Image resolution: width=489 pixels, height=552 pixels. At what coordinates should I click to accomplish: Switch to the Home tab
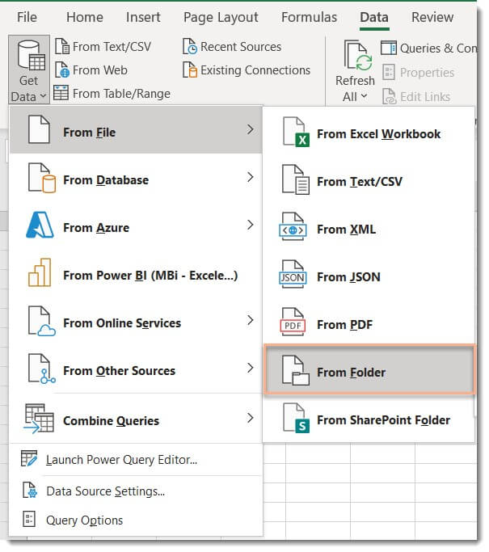(x=85, y=17)
